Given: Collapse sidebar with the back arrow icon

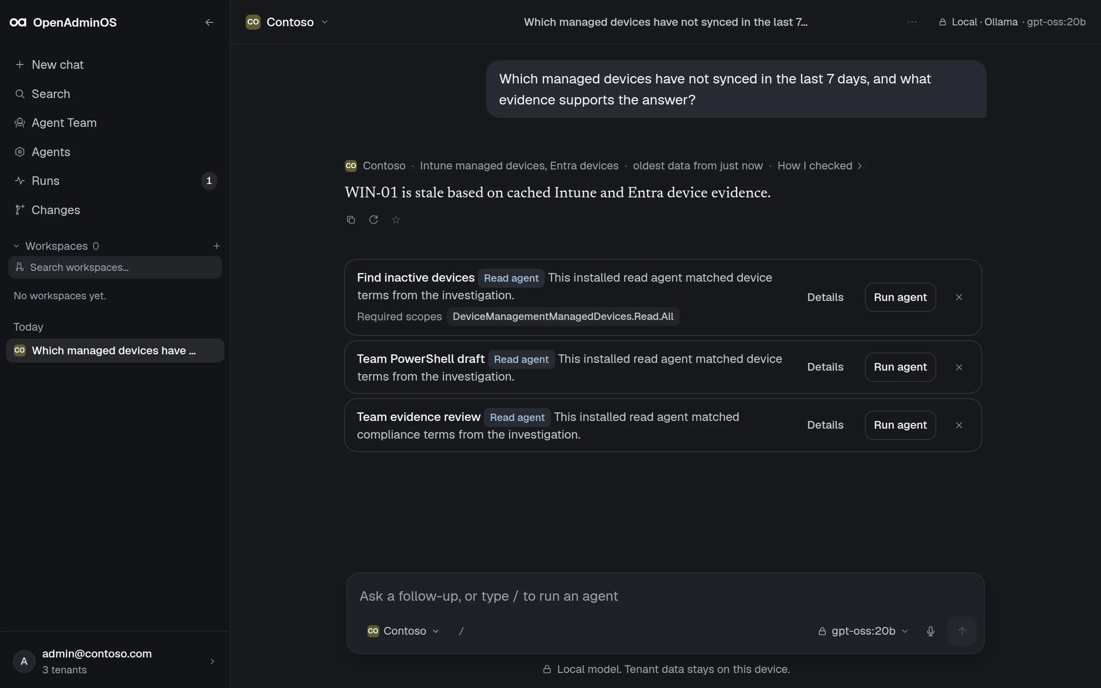Looking at the screenshot, I should pyautogui.click(x=209, y=22).
